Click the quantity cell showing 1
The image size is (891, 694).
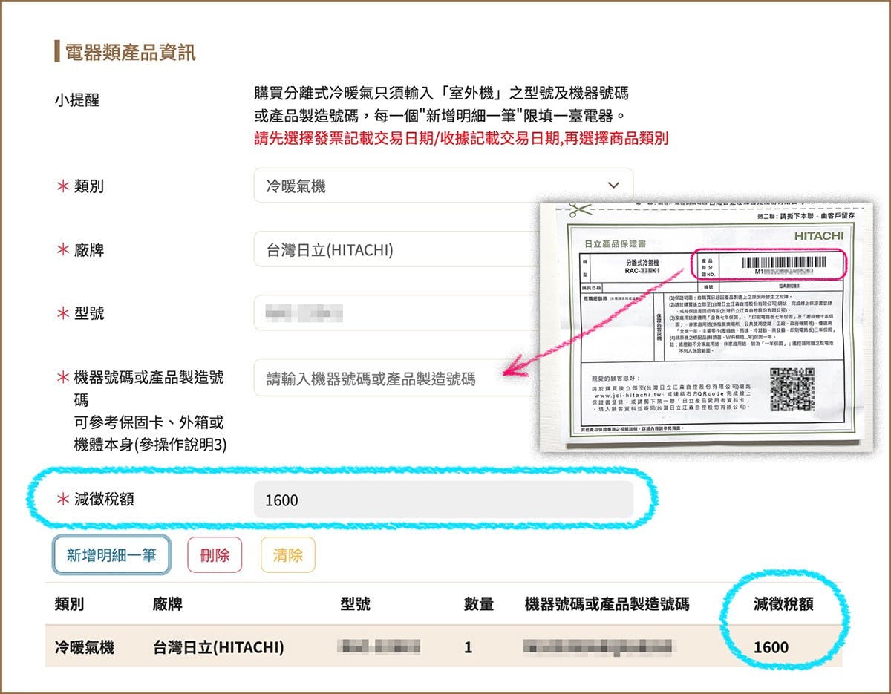[469, 647]
